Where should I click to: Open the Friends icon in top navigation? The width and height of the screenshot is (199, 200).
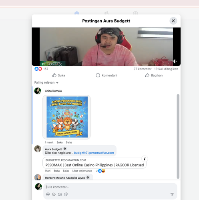point(107,13)
